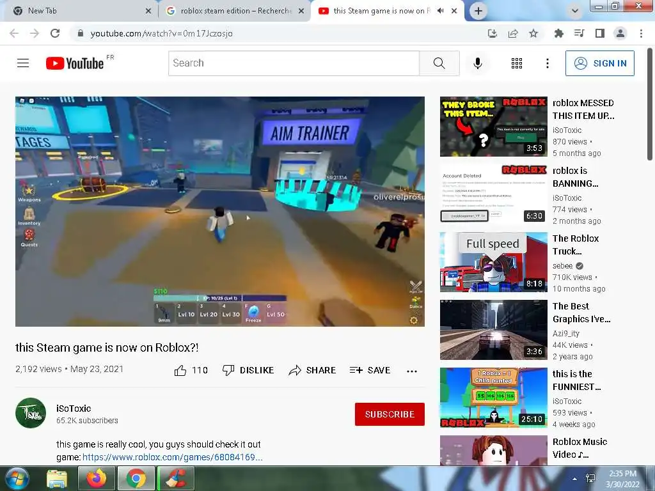This screenshot has height=491, width=655.
Task: Like the video with thumbs up
Action: coord(191,370)
